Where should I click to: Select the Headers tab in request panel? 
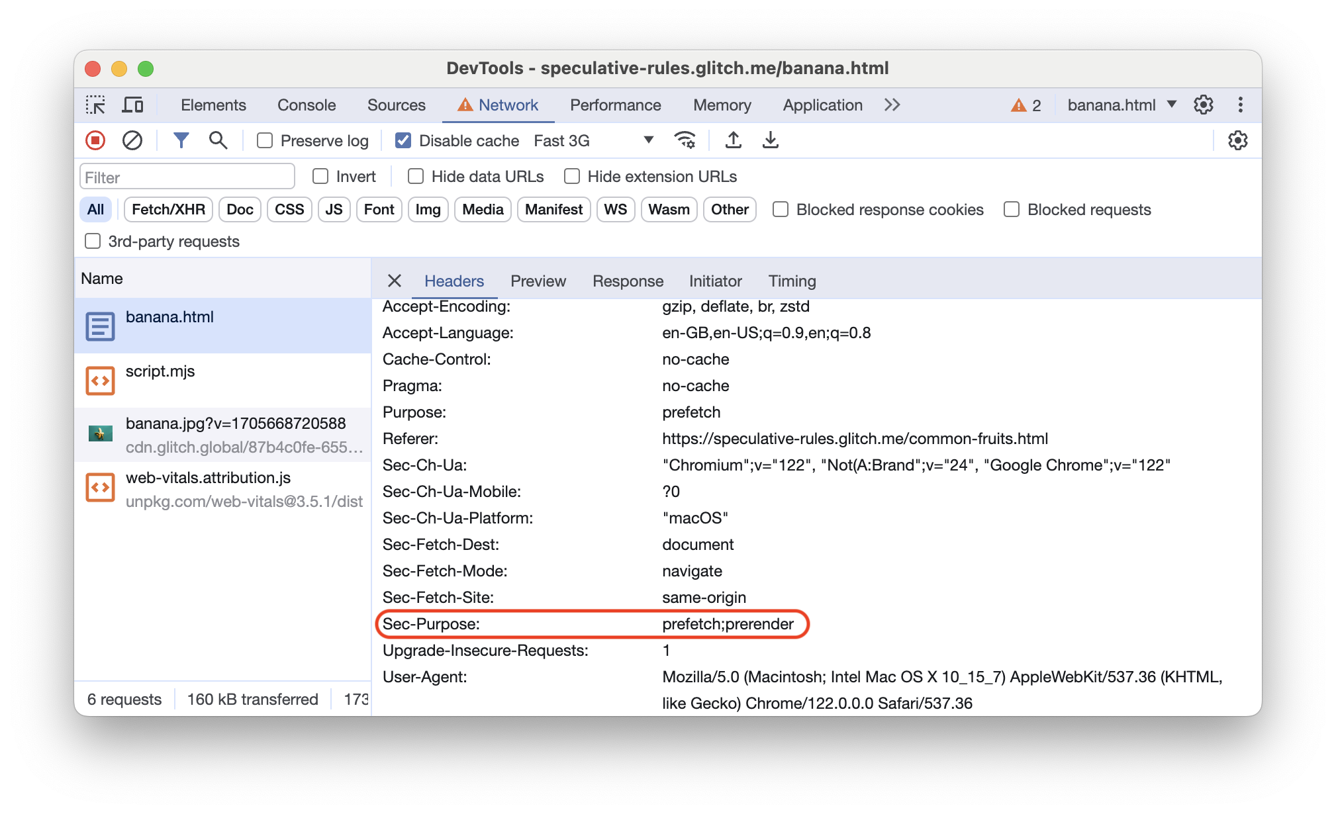pyautogui.click(x=455, y=279)
